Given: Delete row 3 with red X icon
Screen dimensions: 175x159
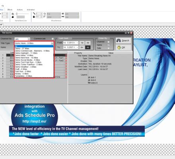Looking at the screenshot, I should (66, 60).
